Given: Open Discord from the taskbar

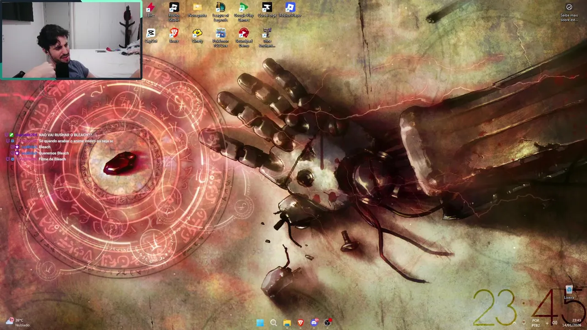Looking at the screenshot, I should [x=314, y=323].
